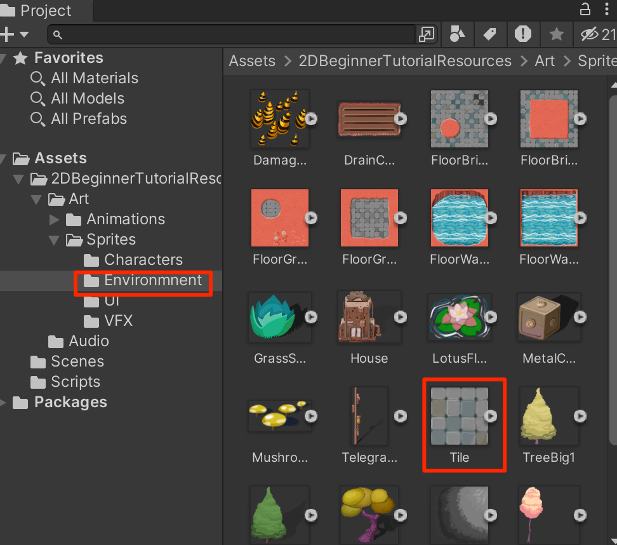Screen dimensions: 617x545
Task: Select the Packages folder
Action: pyautogui.click(x=60, y=402)
